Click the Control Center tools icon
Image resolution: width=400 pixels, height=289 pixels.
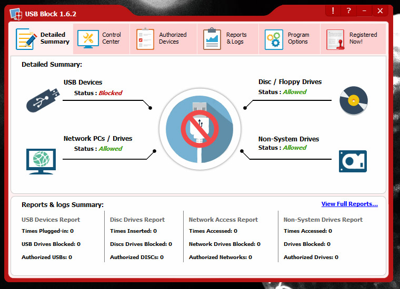tap(88, 39)
